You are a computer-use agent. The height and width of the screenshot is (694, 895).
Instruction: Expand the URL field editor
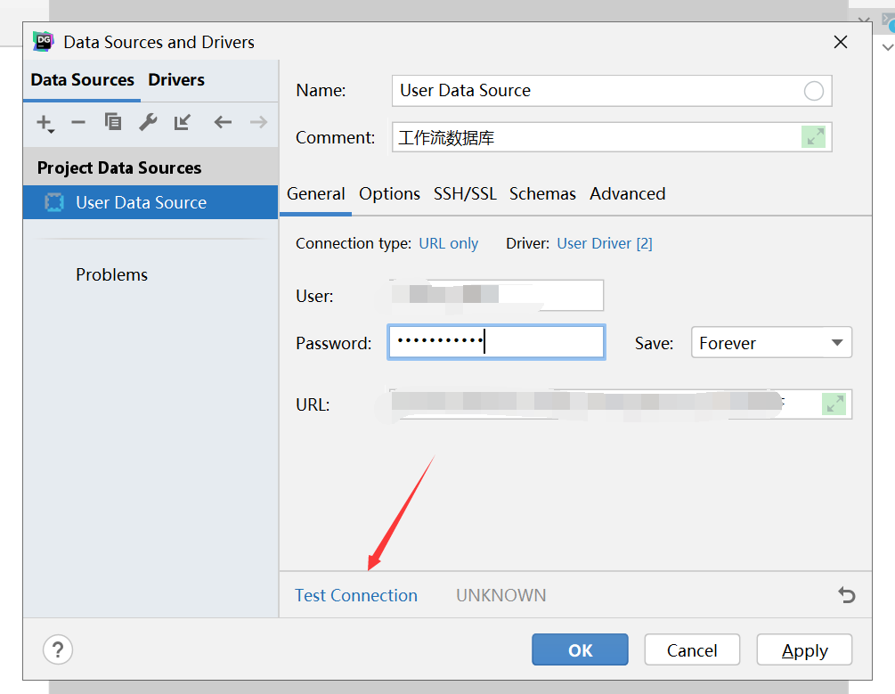[834, 404]
